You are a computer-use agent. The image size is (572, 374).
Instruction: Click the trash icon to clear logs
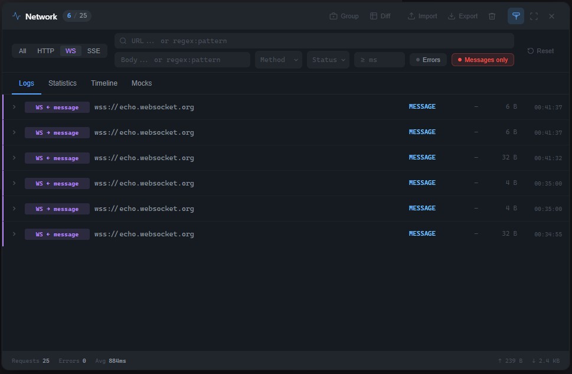click(492, 17)
